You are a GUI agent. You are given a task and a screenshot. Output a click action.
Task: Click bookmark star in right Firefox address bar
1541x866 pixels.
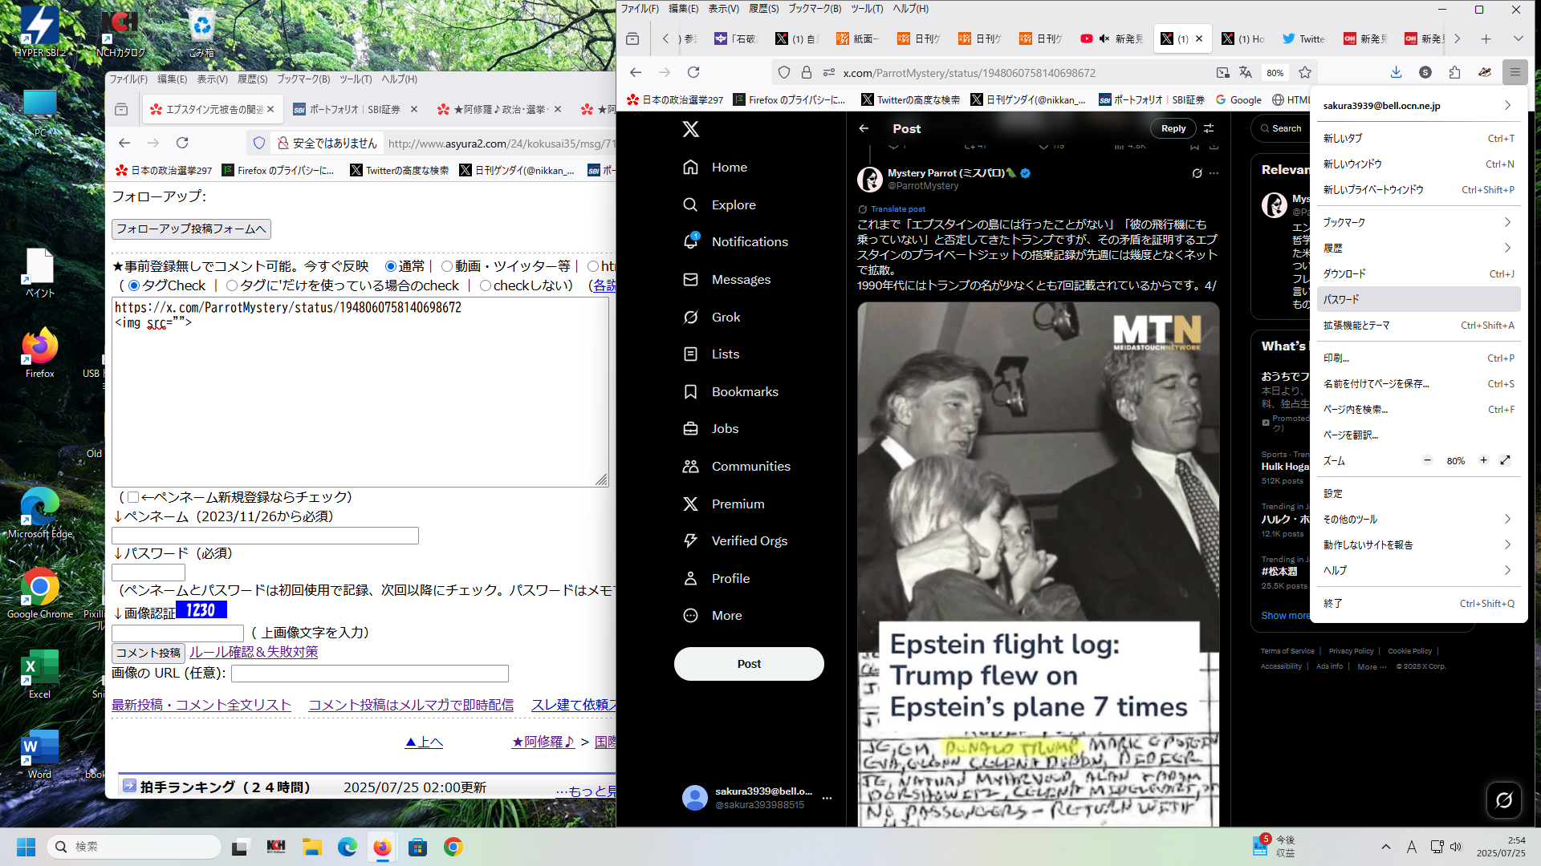click(1305, 72)
